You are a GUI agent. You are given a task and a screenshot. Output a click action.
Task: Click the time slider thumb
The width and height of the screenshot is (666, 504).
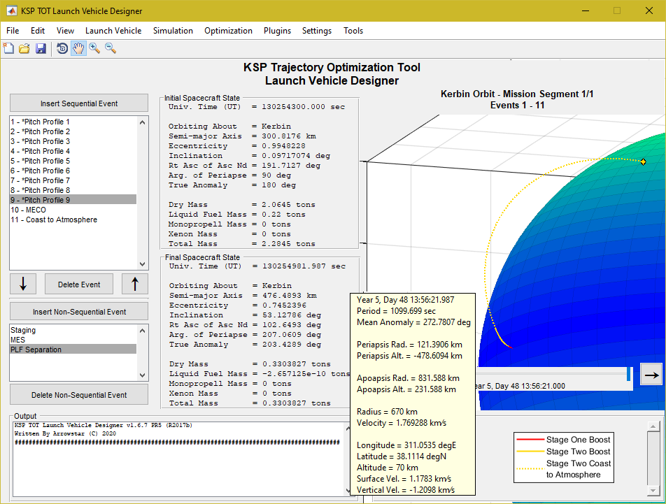coord(629,374)
